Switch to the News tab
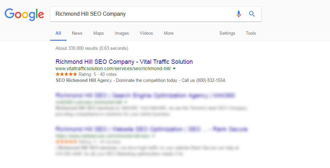 [77, 33]
